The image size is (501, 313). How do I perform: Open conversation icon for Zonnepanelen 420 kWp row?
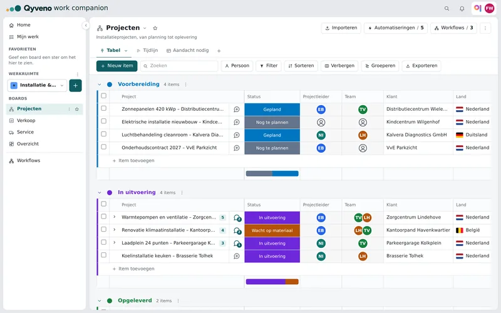(237, 109)
